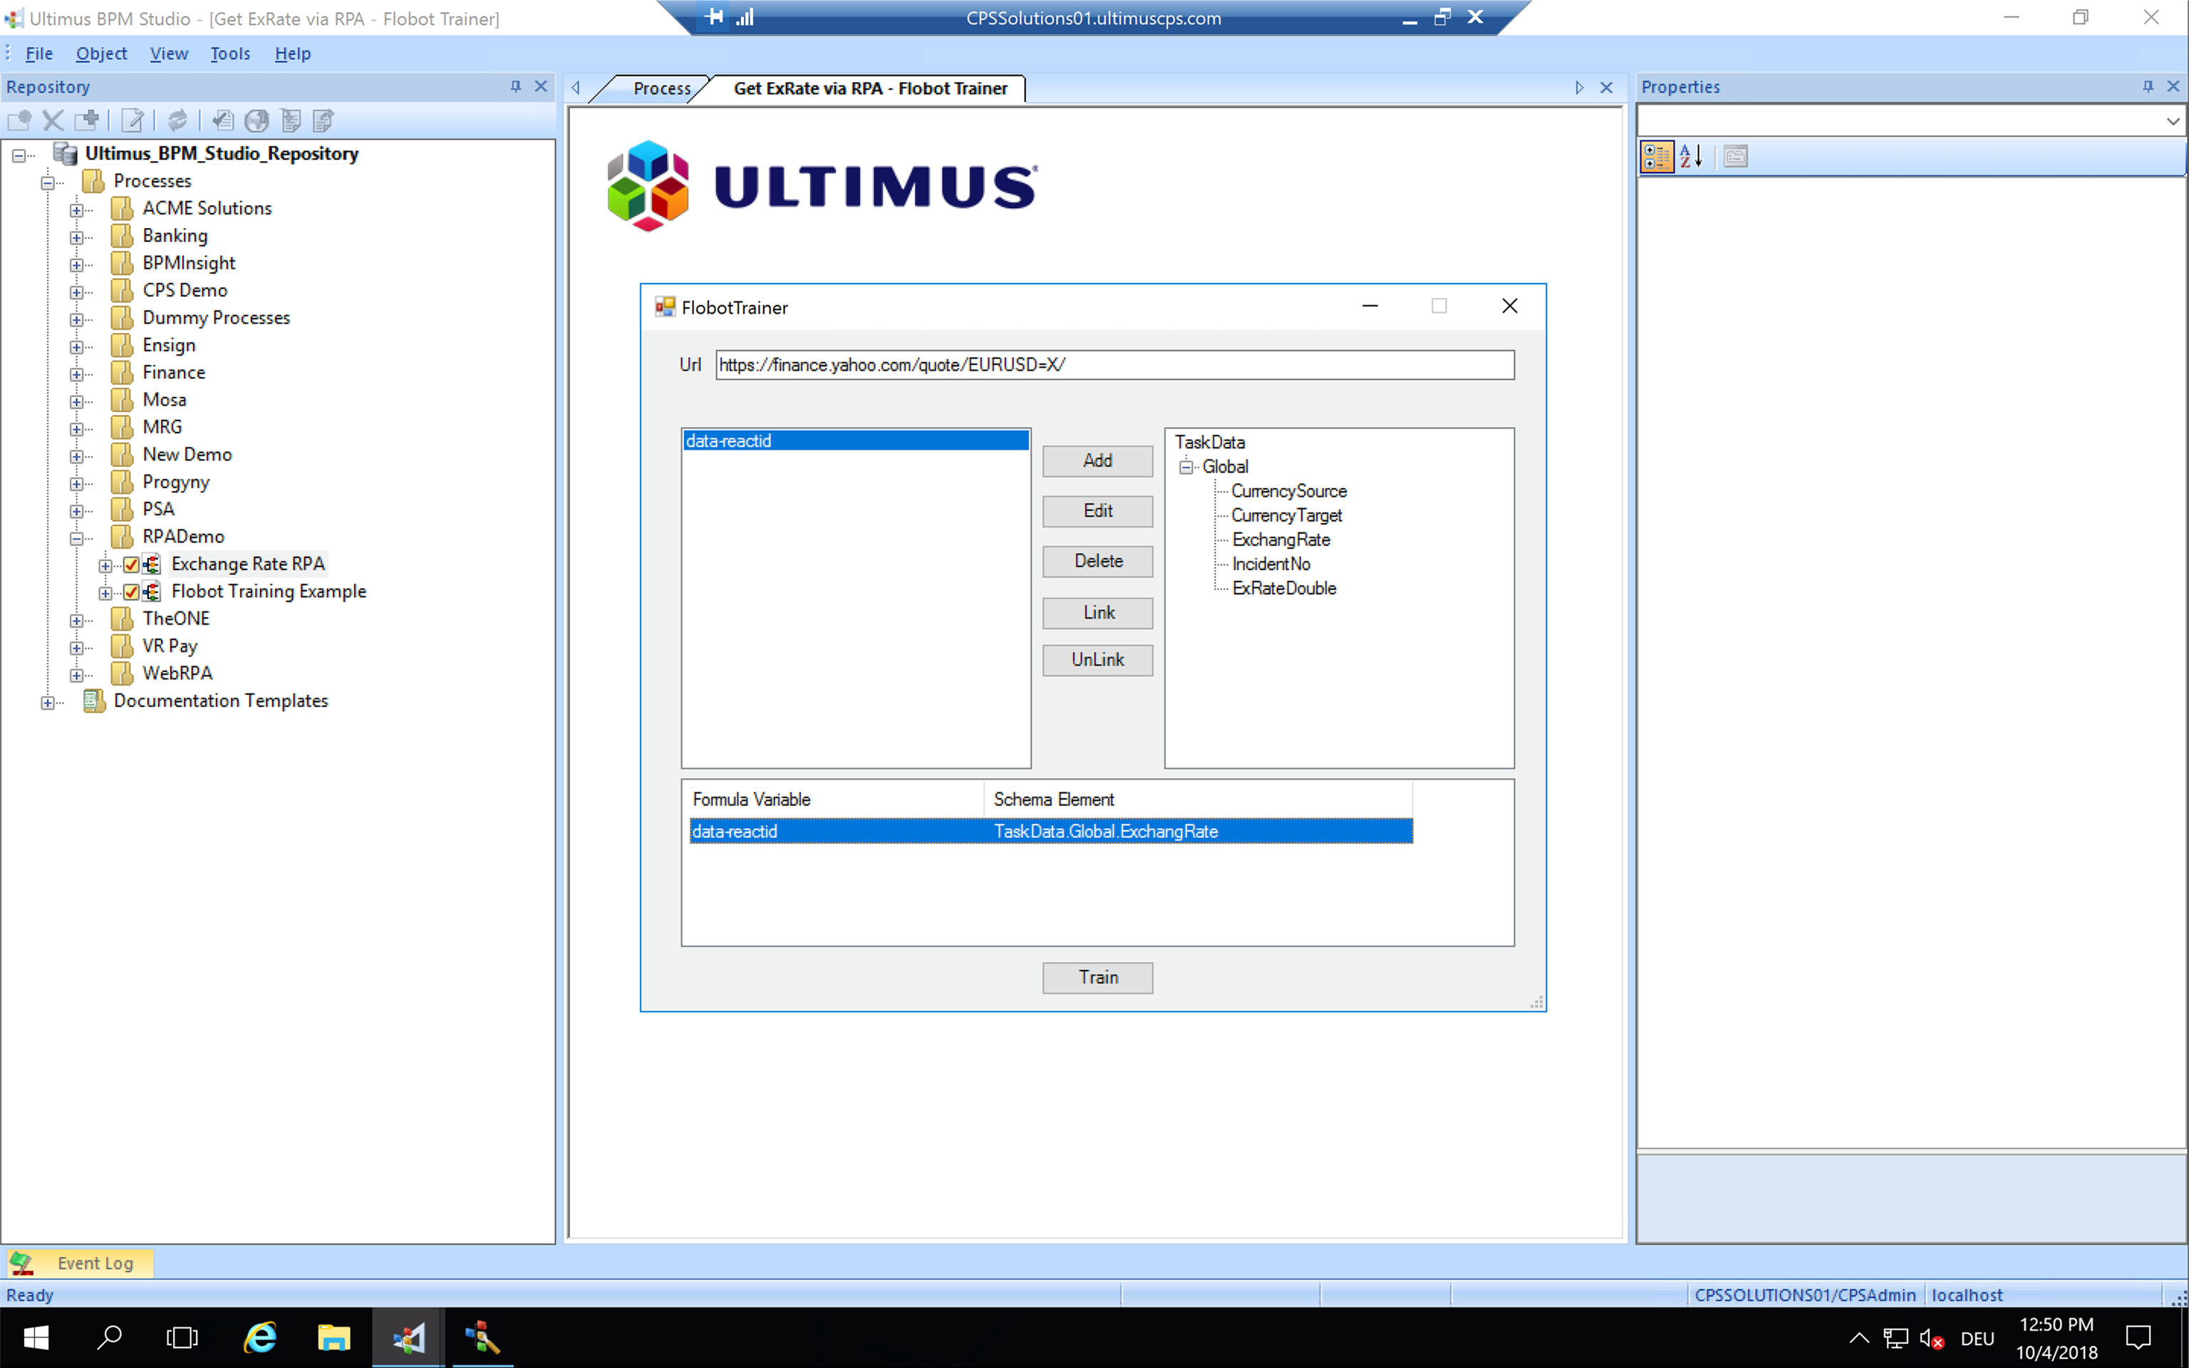Open Internet Explorer from taskbar
The height and width of the screenshot is (1368, 2189).
pos(261,1337)
